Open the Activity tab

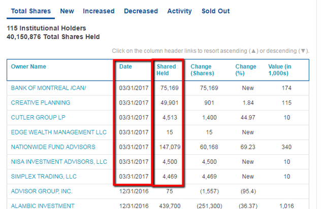(179, 11)
